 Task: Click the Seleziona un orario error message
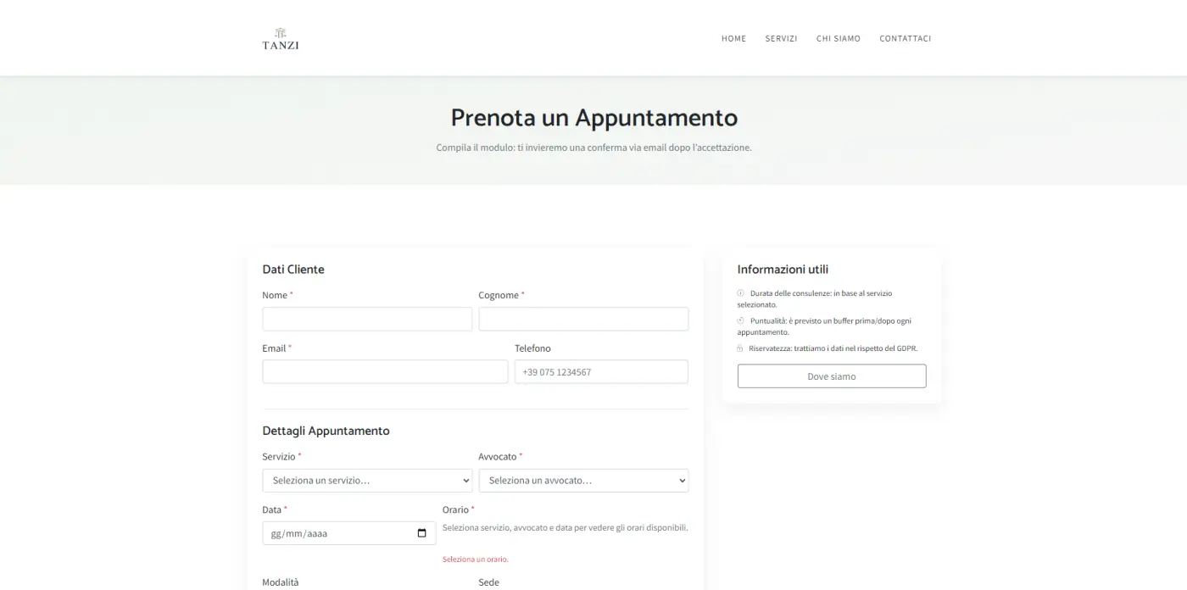pyautogui.click(x=475, y=559)
